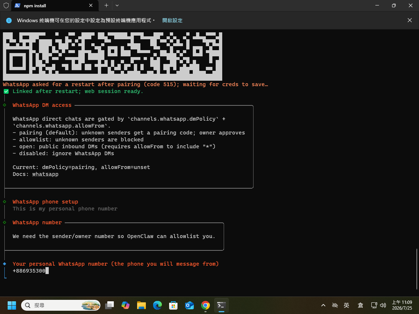Open network status tray icon
Viewport: 419px width, 314px height.
click(x=374, y=305)
